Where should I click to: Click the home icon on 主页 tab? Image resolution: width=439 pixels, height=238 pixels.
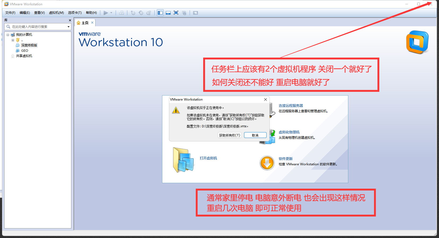tap(79, 23)
